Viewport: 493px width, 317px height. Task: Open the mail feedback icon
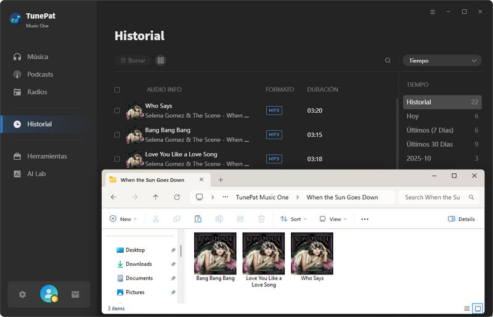[75, 295]
